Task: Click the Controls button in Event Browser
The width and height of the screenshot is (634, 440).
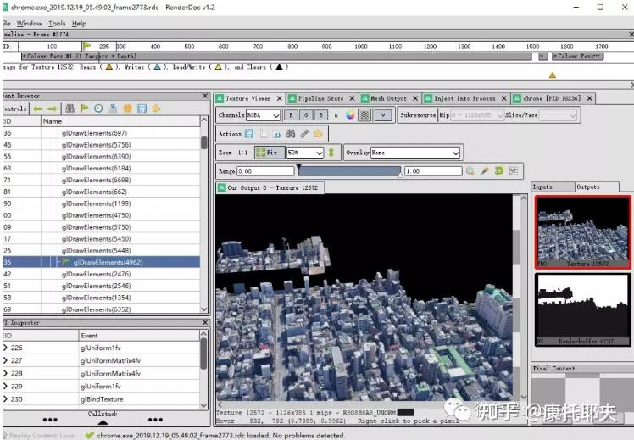Action: (x=14, y=109)
